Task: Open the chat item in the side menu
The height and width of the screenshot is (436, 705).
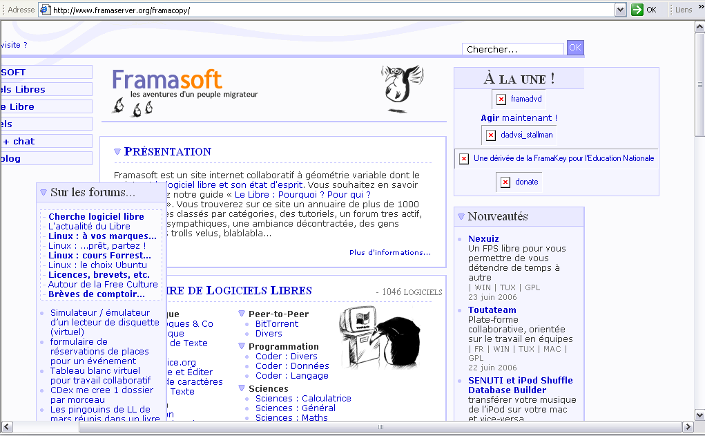Action: [46, 141]
